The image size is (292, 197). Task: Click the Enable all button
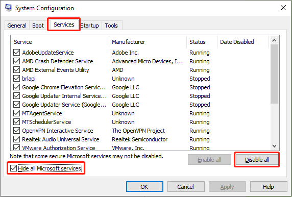tap(209, 160)
